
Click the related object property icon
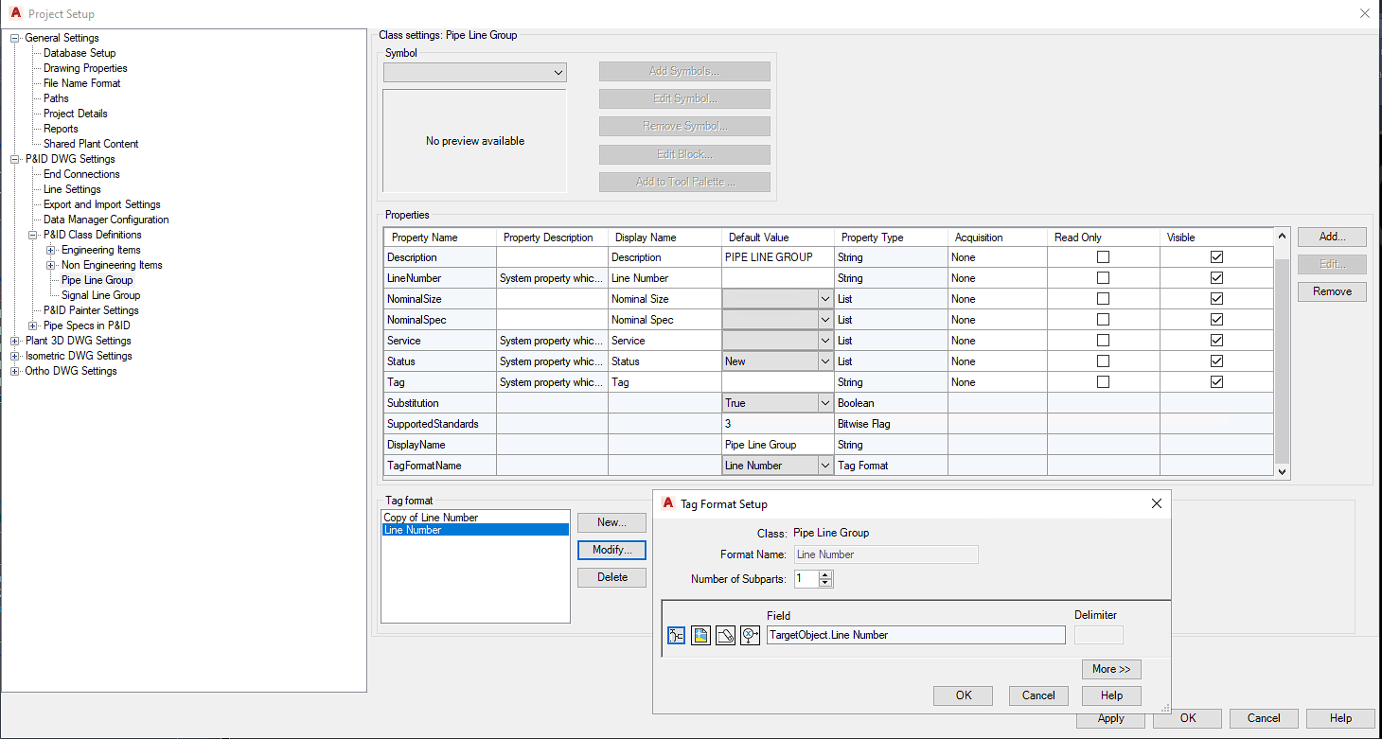[750, 635]
